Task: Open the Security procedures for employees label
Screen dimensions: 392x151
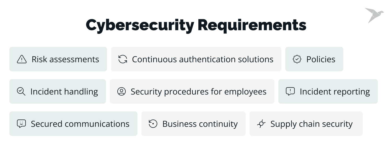Action: 198,91
